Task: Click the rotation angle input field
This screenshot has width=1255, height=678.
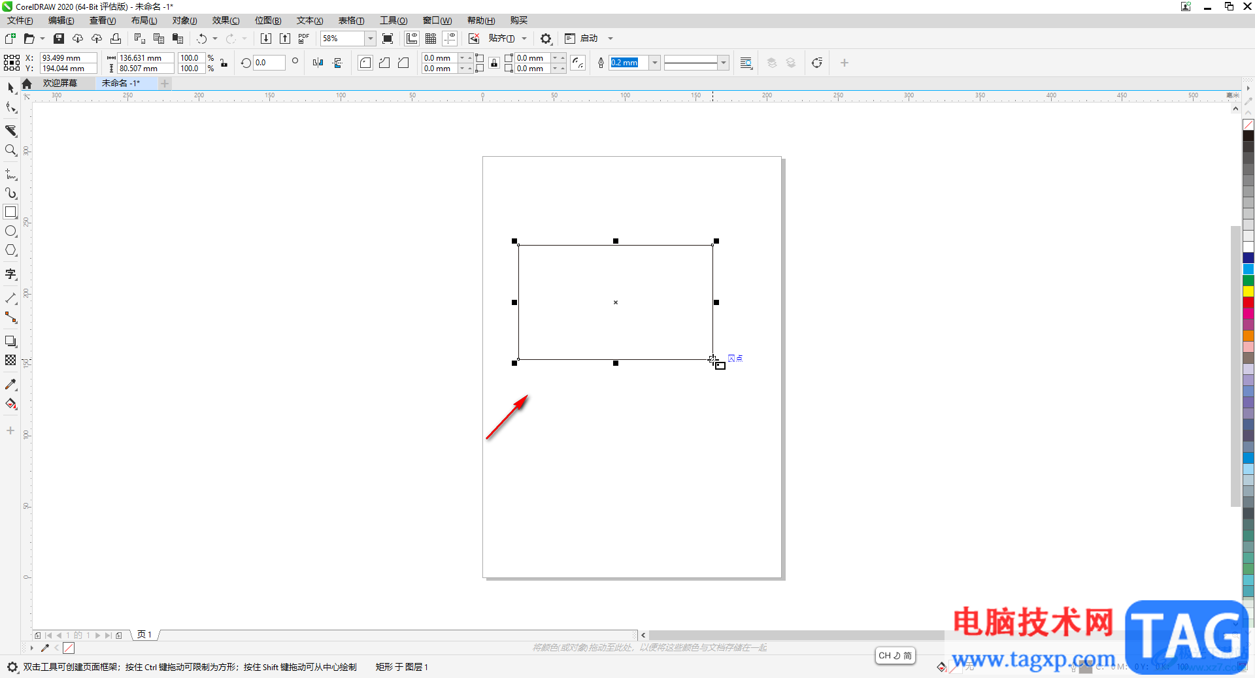Action: pos(269,63)
